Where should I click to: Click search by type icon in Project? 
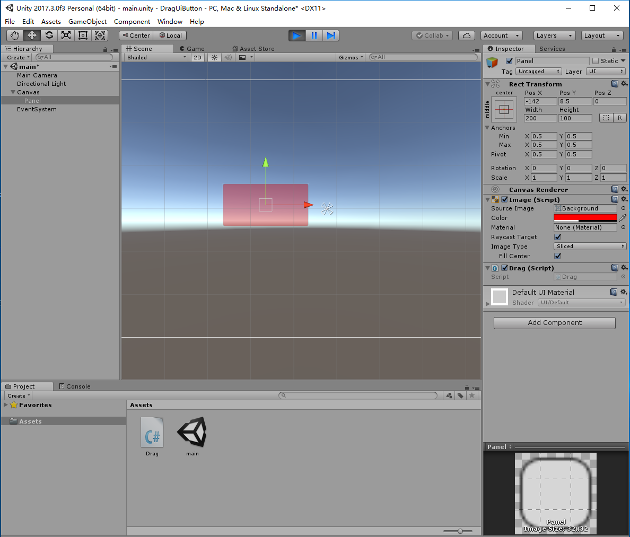449,395
